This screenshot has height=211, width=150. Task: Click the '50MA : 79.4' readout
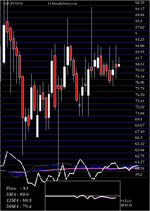pos(19,206)
